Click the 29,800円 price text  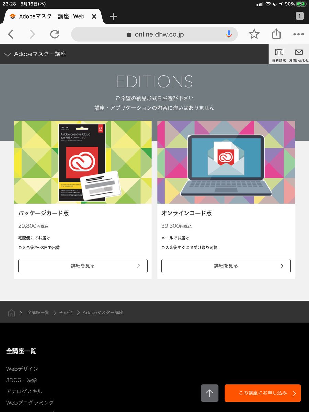(33, 226)
